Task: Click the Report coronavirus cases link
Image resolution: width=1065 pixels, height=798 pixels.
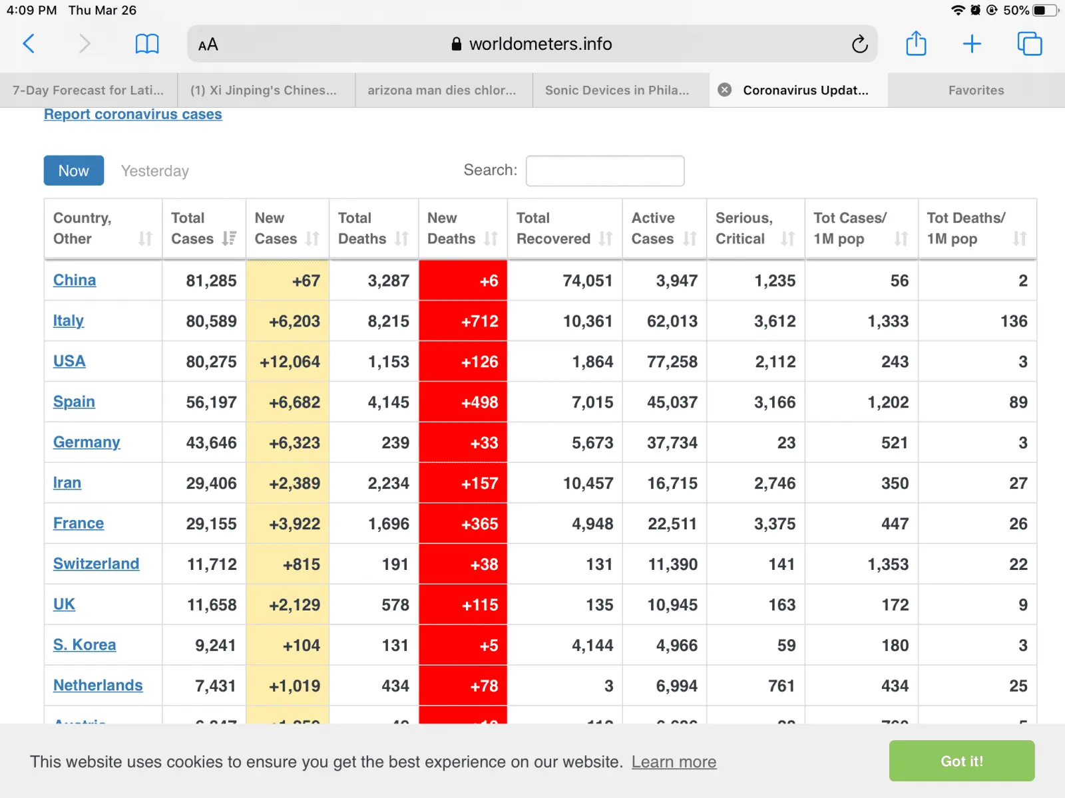Action: tap(132, 114)
